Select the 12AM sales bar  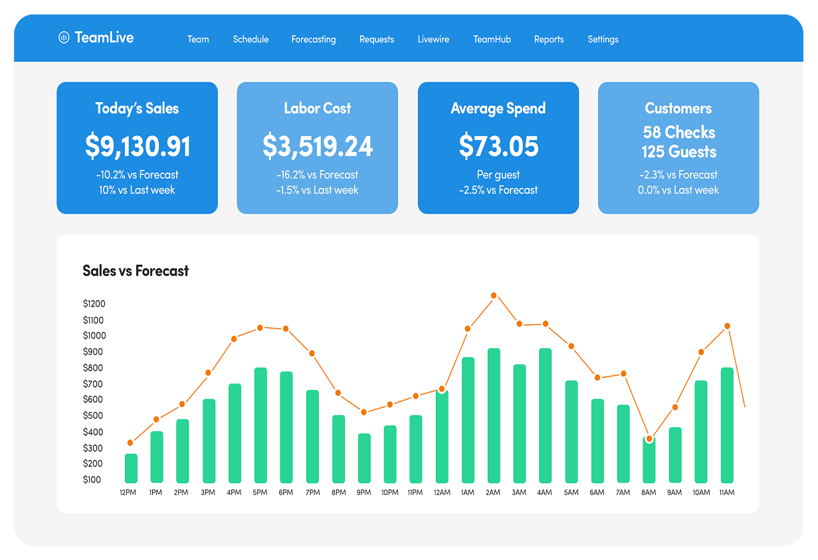coord(441,437)
